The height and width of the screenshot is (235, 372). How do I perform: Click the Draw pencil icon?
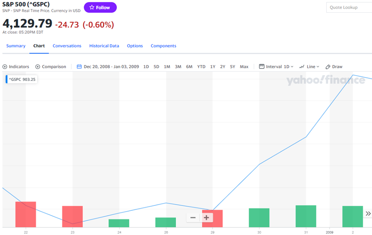328,67
